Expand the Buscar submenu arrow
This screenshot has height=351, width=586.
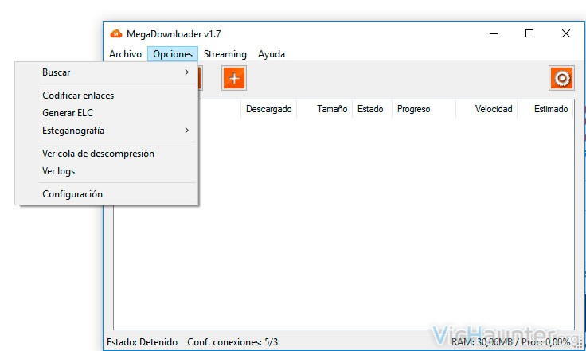point(187,72)
